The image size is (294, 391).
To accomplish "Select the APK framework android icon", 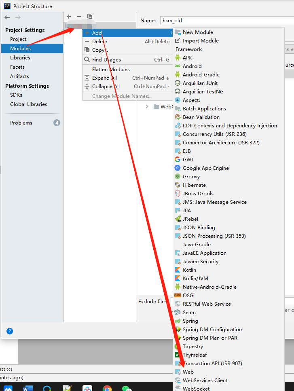I will point(178,57).
